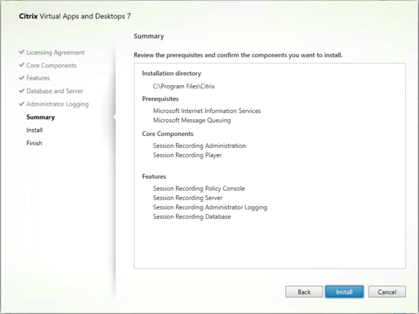The width and height of the screenshot is (419, 314).
Task: Cancel the installation wizard
Action: [387, 292]
